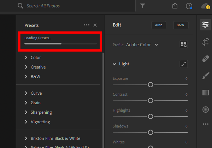
Task: Expand Brixton Film Black & White group
Action: [53, 138]
